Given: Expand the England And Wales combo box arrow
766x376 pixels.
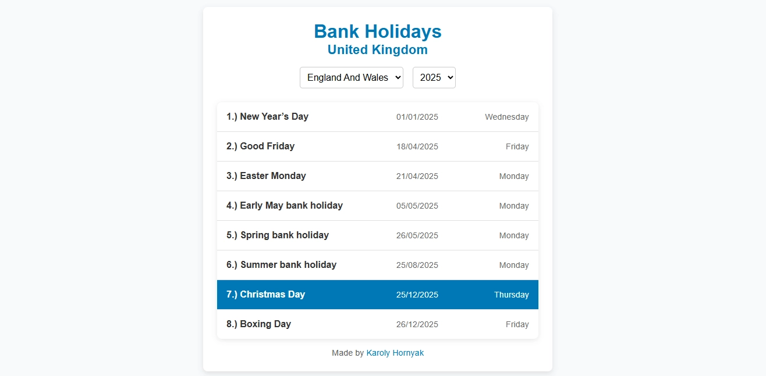Looking at the screenshot, I should pyautogui.click(x=397, y=77).
